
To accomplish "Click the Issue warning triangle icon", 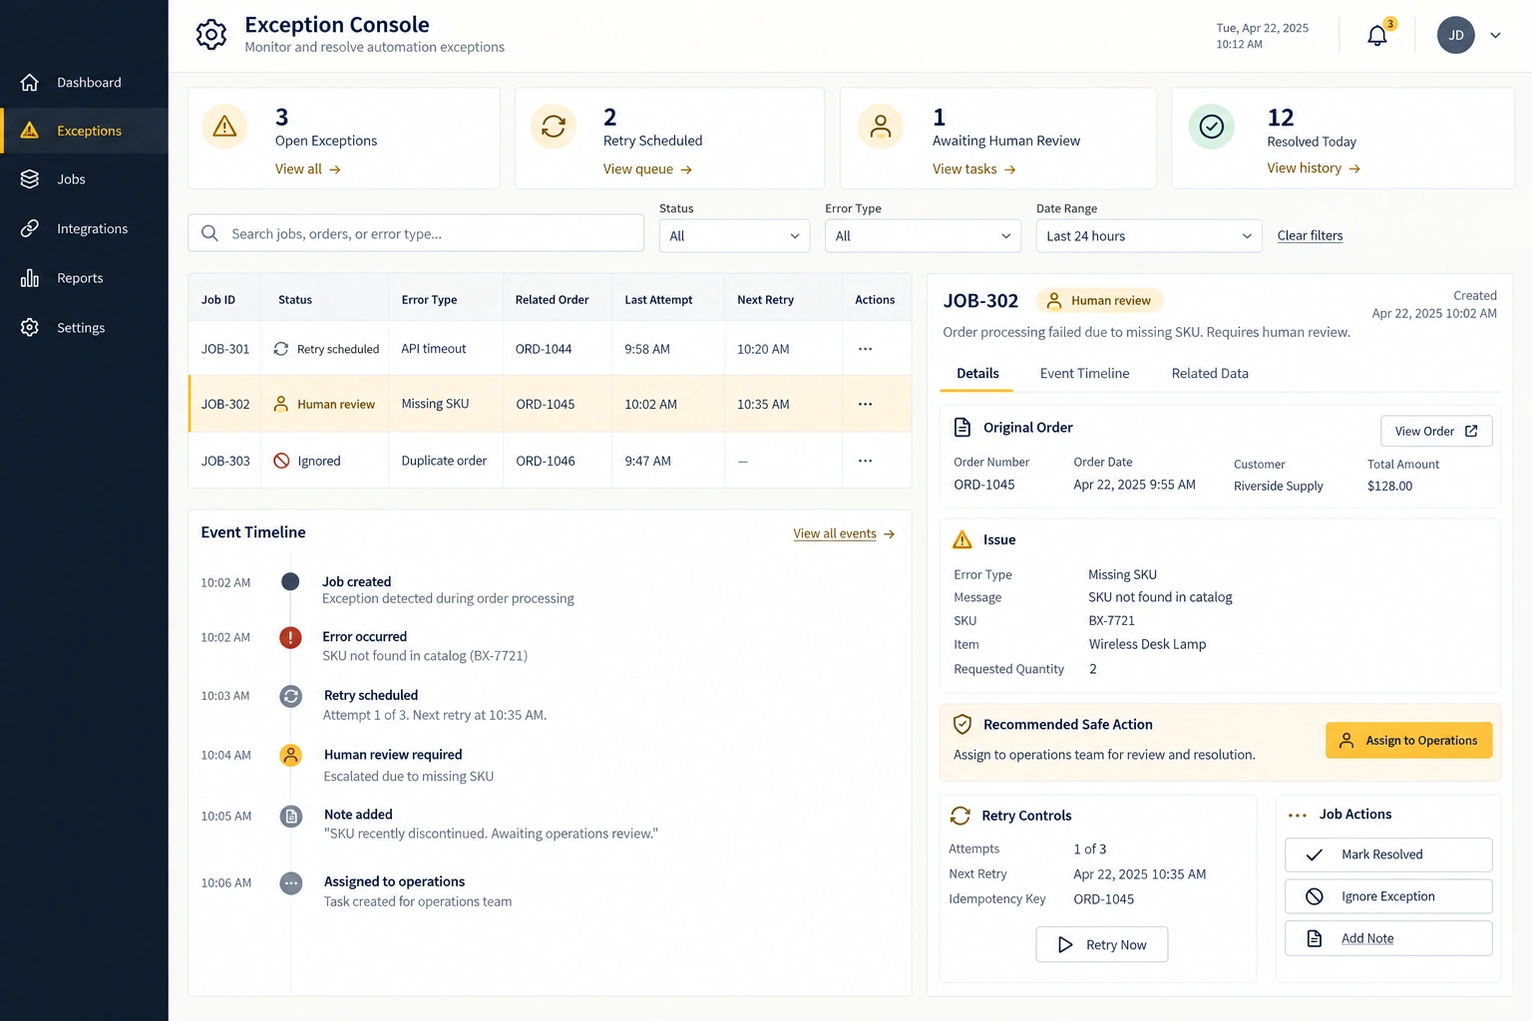I will (962, 539).
